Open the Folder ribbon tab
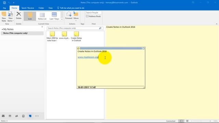Screen dimensions: 219x123 coord(41,8)
